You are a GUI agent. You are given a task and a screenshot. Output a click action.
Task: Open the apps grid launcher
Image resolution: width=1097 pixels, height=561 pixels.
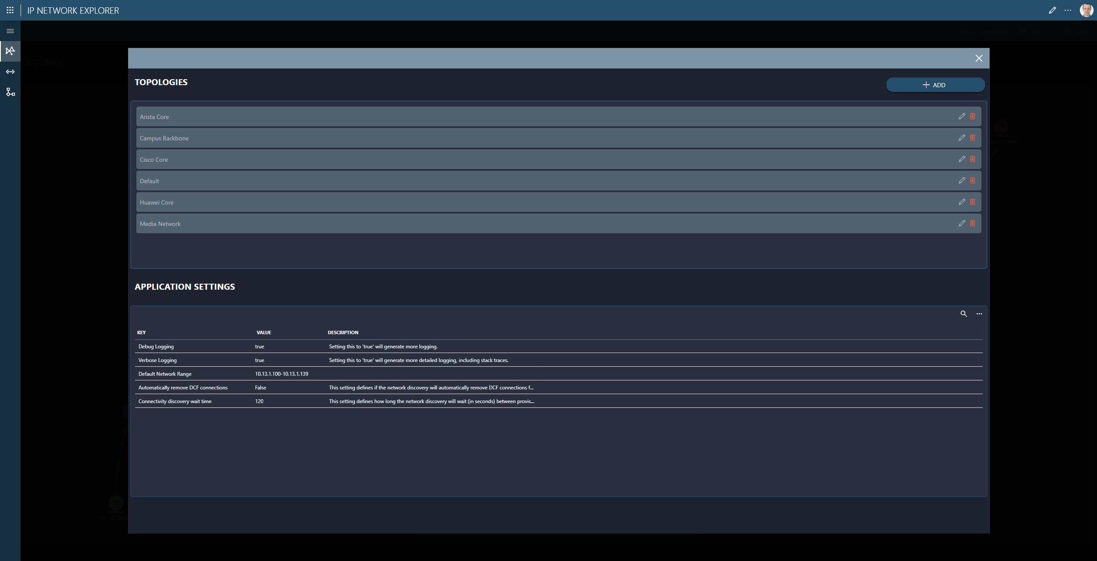coord(10,10)
